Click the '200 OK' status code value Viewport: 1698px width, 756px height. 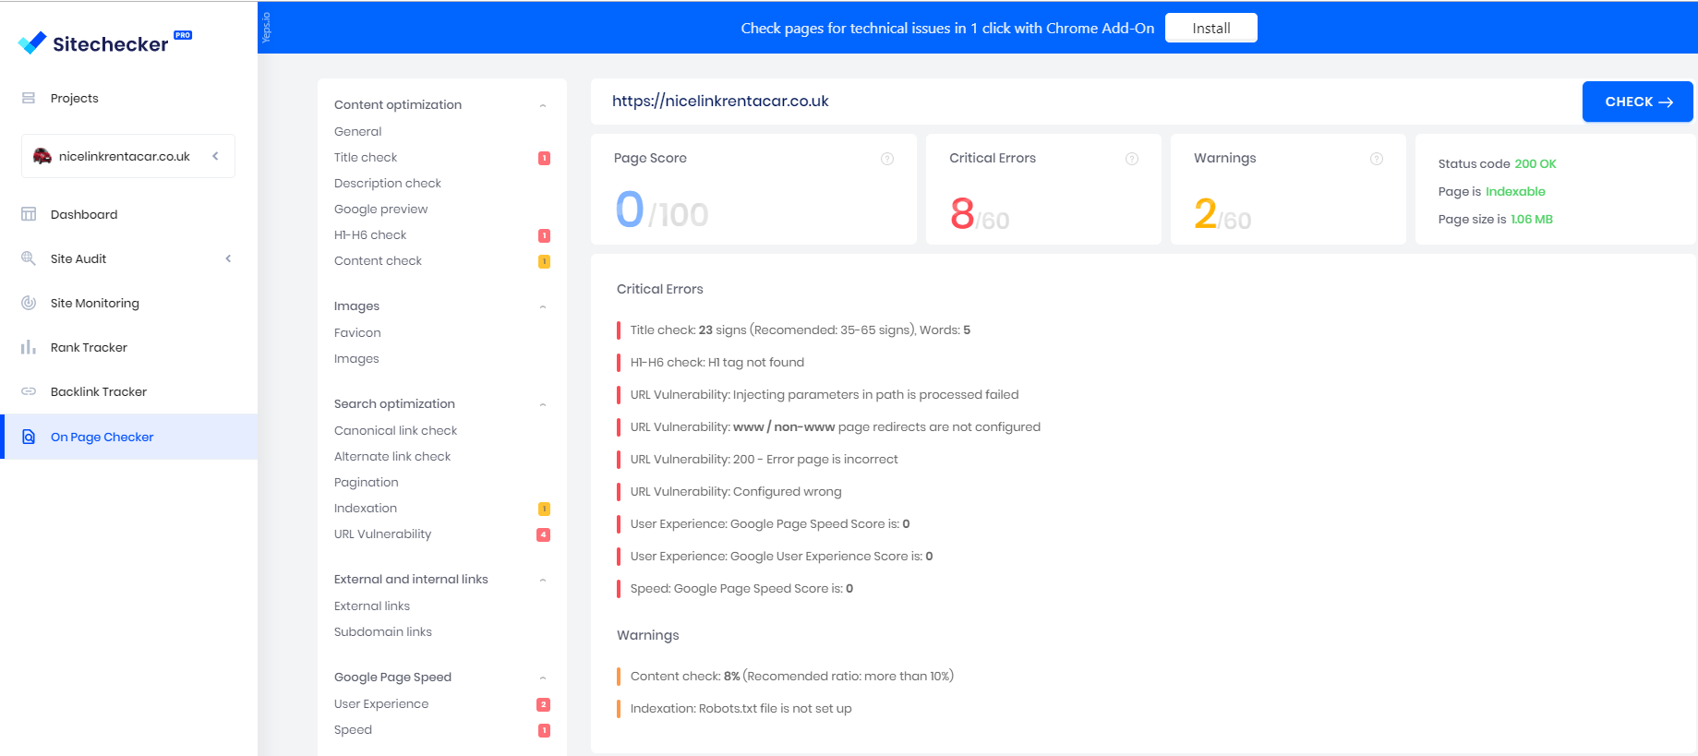click(x=1535, y=163)
